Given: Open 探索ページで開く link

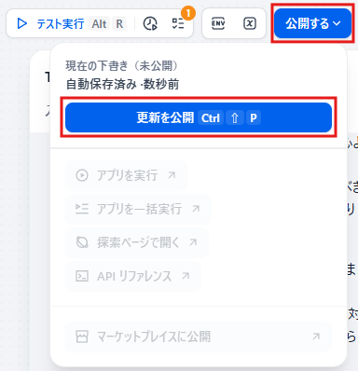Looking at the screenshot, I should [x=137, y=242].
